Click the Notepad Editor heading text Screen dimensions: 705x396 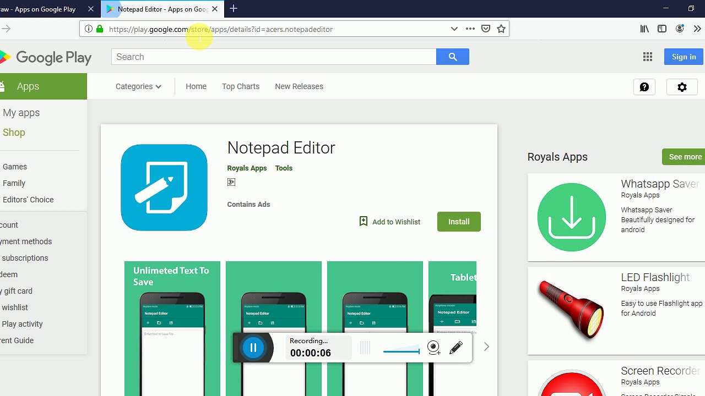[281, 148]
